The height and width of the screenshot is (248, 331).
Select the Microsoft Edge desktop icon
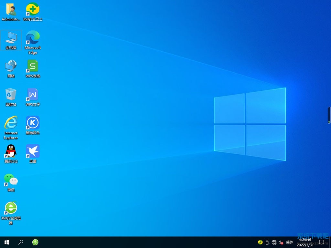33,38
